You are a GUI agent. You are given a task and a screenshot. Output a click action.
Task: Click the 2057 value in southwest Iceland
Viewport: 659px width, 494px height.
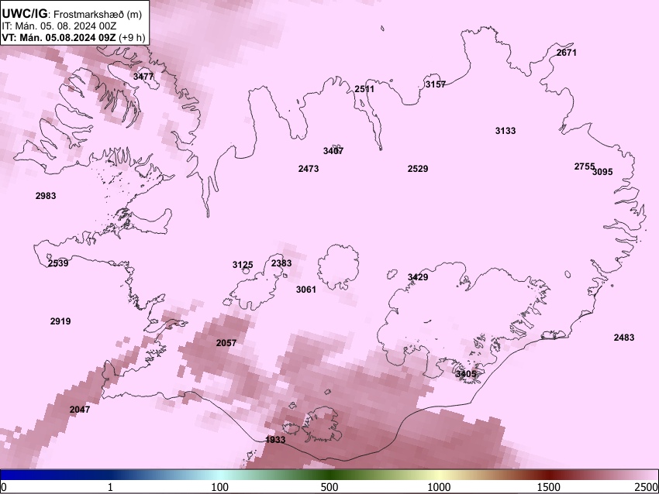pyautogui.click(x=226, y=343)
